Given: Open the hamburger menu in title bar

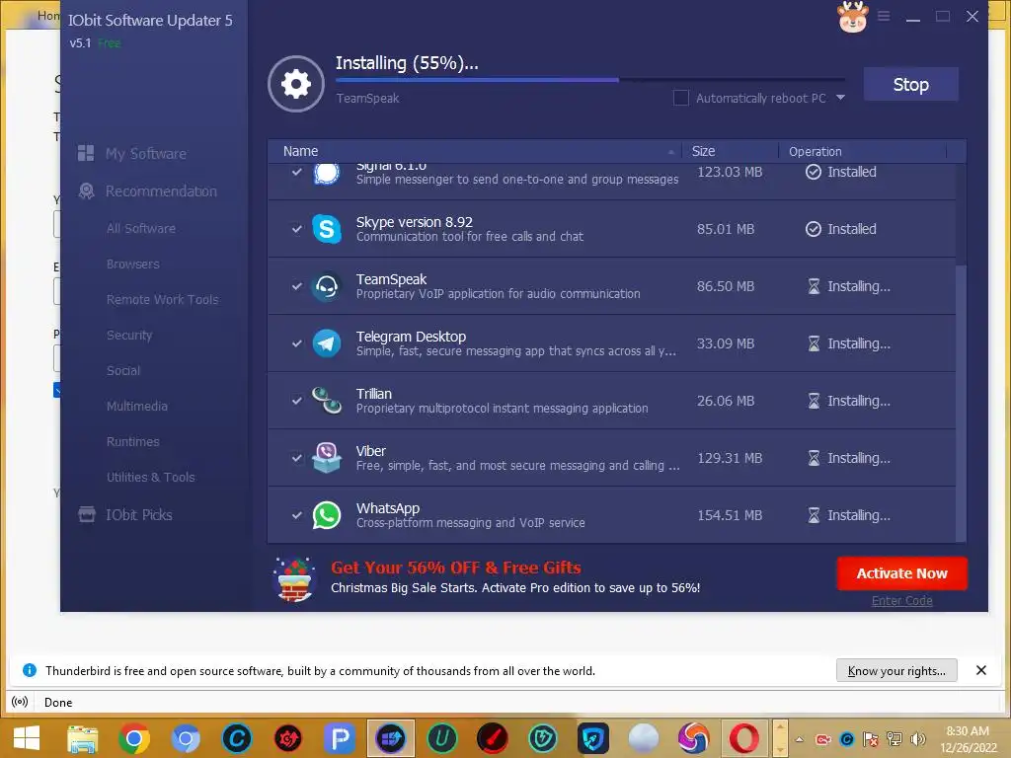Looking at the screenshot, I should pyautogui.click(x=884, y=16).
